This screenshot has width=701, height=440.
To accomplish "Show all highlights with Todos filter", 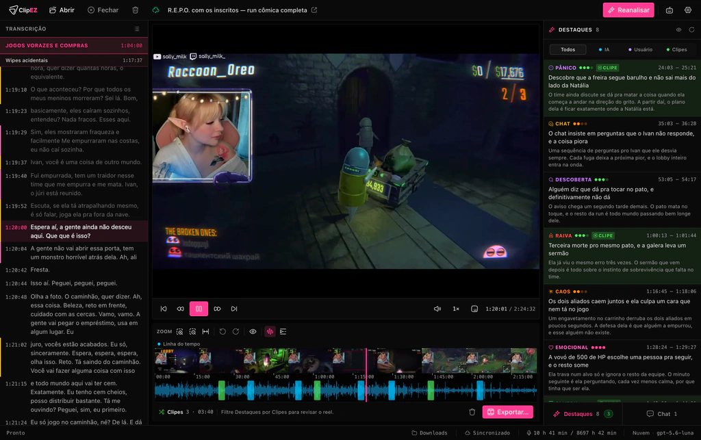I will (568, 49).
